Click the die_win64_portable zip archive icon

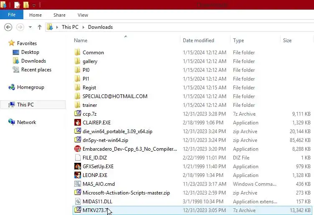pos(78,131)
